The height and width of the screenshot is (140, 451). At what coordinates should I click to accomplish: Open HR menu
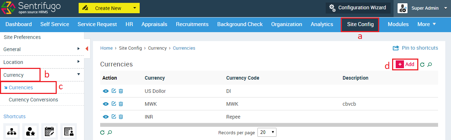pyautogui.click(x=129, y=24)
